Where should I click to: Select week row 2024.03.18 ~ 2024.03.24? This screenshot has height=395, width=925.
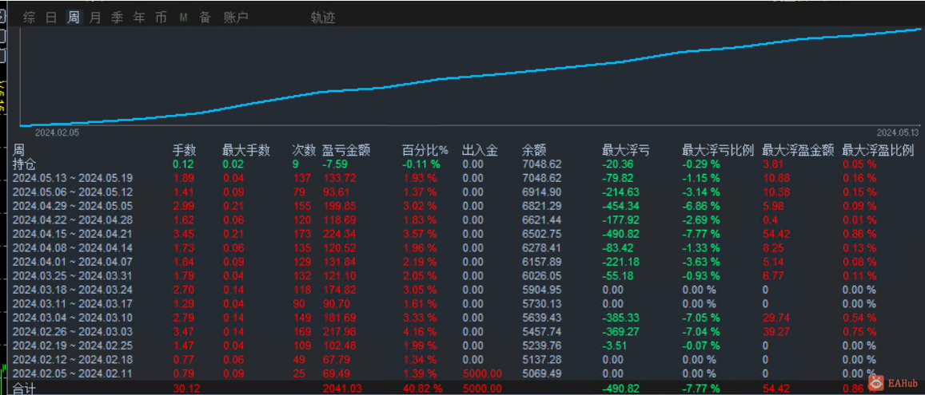[462, 290]
